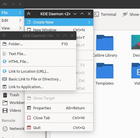Choose New Window from File menu
The image size is (140, 138).
[59, 30]
